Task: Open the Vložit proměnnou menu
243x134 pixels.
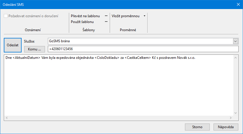Action: [126, 16]
